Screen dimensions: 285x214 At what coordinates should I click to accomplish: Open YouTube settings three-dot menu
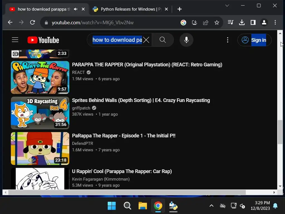[x=228, y=40]
